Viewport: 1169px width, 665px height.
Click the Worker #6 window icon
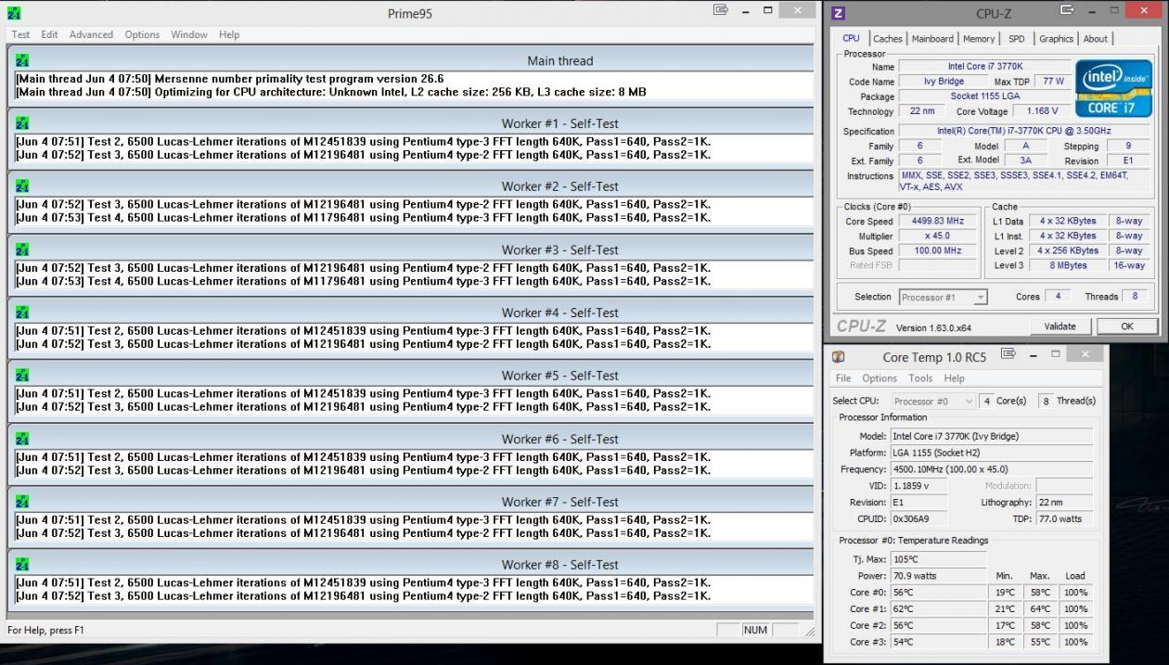point(22,439)
